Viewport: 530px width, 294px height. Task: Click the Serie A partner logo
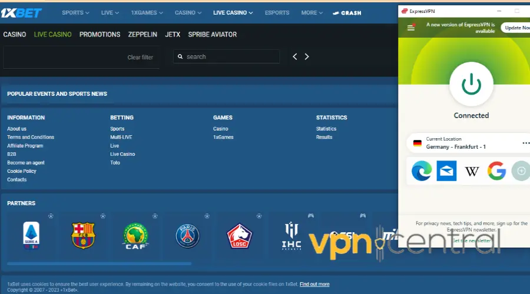coord(31,235)
